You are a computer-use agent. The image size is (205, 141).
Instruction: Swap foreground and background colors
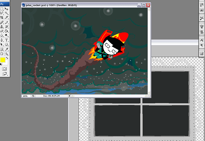(7, 58)
